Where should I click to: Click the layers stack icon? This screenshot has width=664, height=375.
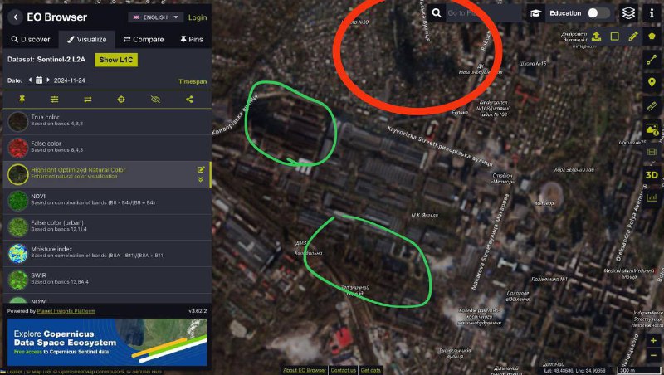pos(628,13)
